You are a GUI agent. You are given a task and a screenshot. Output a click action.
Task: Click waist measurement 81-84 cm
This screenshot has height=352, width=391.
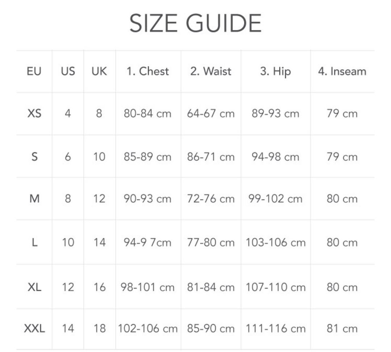211,287
